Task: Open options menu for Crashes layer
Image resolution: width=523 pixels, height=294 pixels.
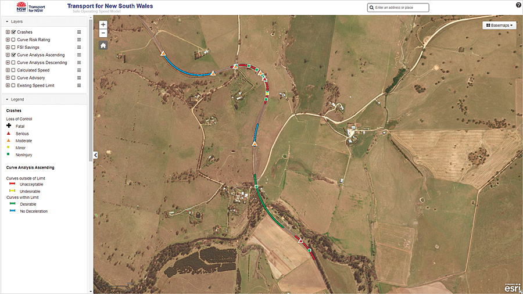Action: pos(79,32)
